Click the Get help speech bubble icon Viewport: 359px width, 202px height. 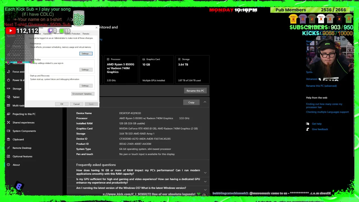click(308, 124)
